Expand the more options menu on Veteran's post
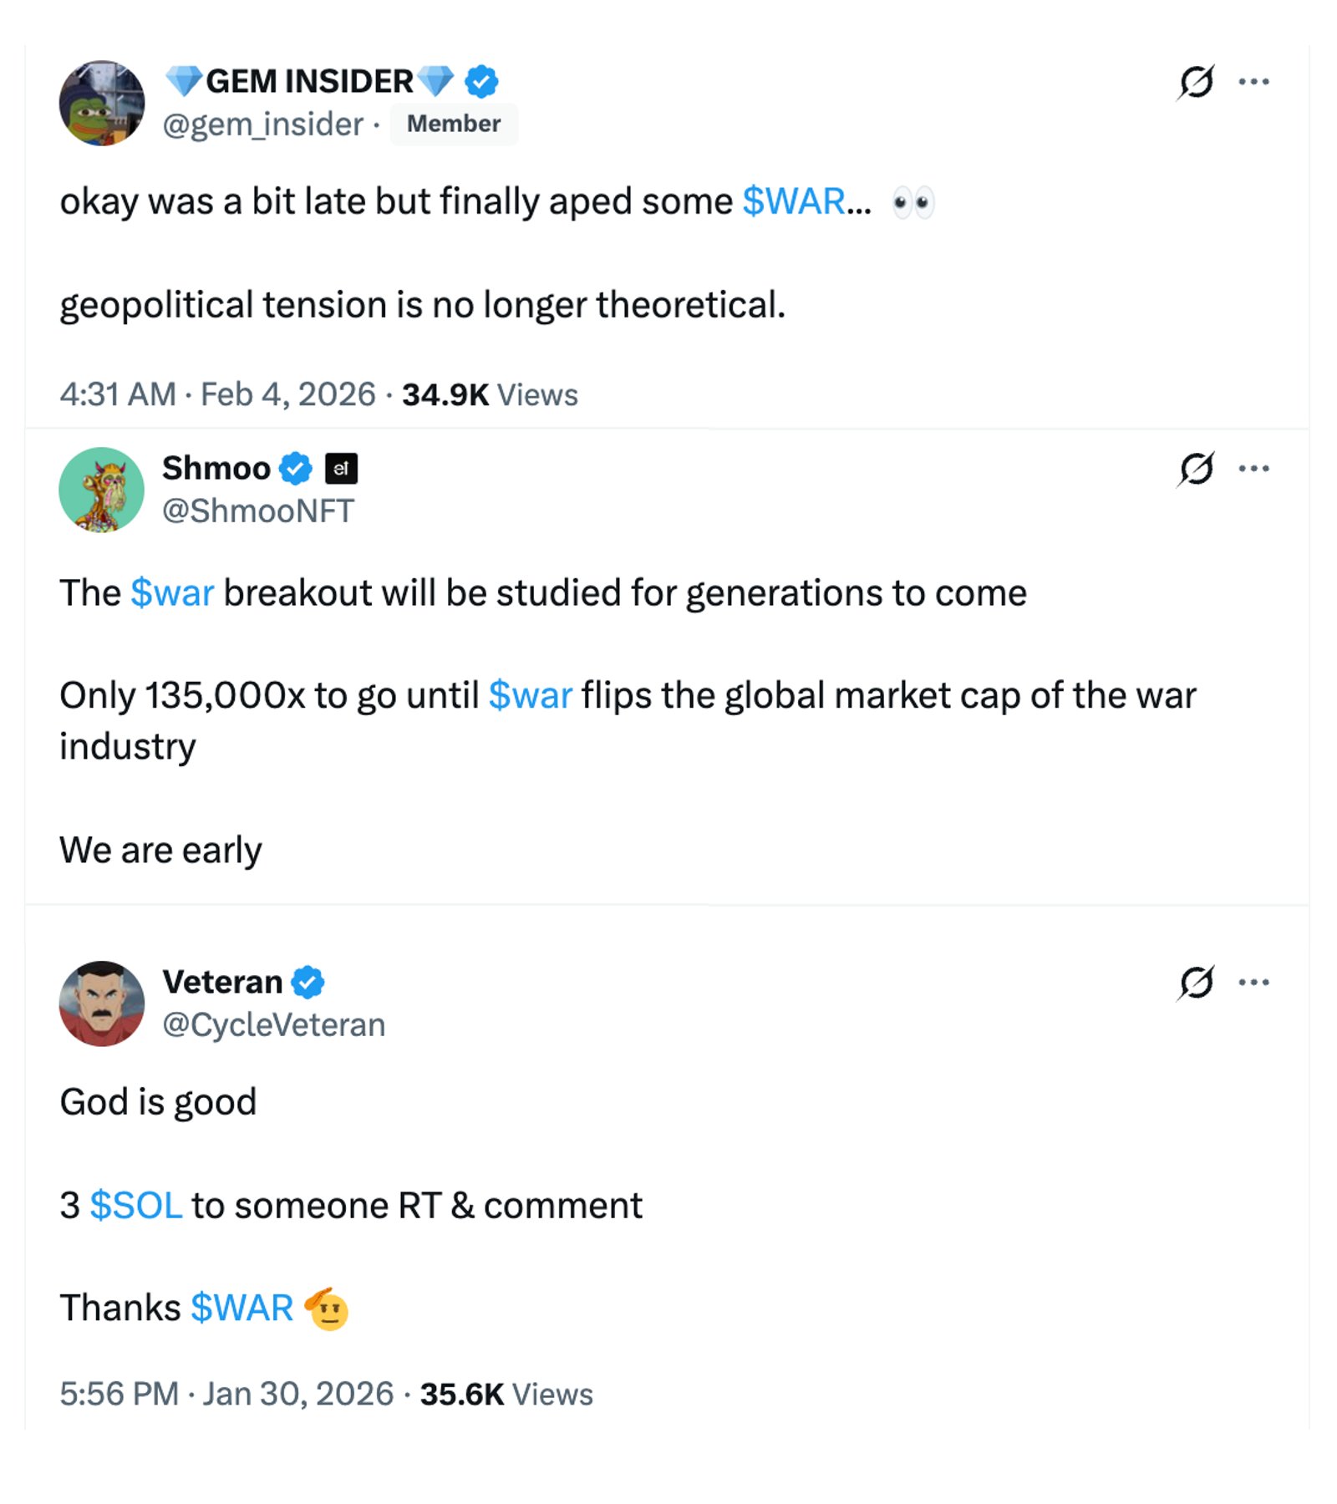 [1253, 983]
